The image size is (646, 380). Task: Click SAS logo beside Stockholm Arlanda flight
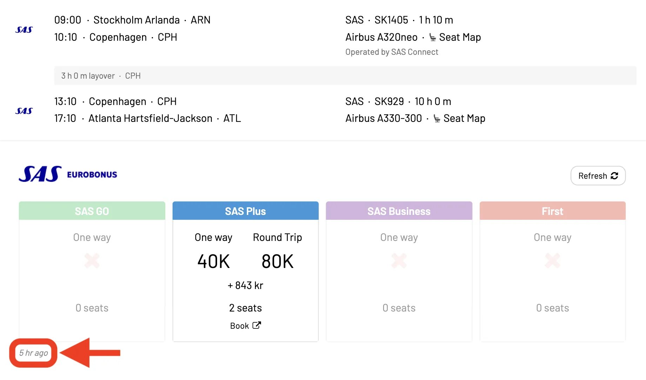tap(24, 30)
